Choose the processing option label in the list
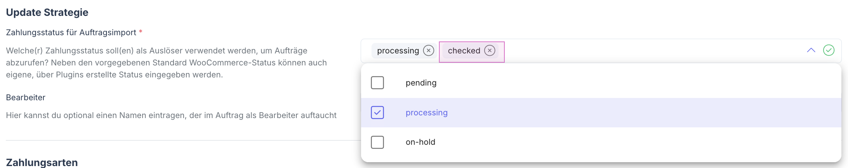The height and width of the screenshot is (168, 848). (427, 113)
